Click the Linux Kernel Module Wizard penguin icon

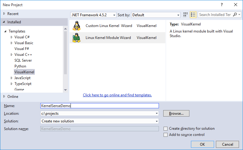pyautogui.click(x=77, y=38)
